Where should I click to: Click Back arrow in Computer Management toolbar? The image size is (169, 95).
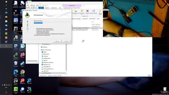click(x=27, y=7)
